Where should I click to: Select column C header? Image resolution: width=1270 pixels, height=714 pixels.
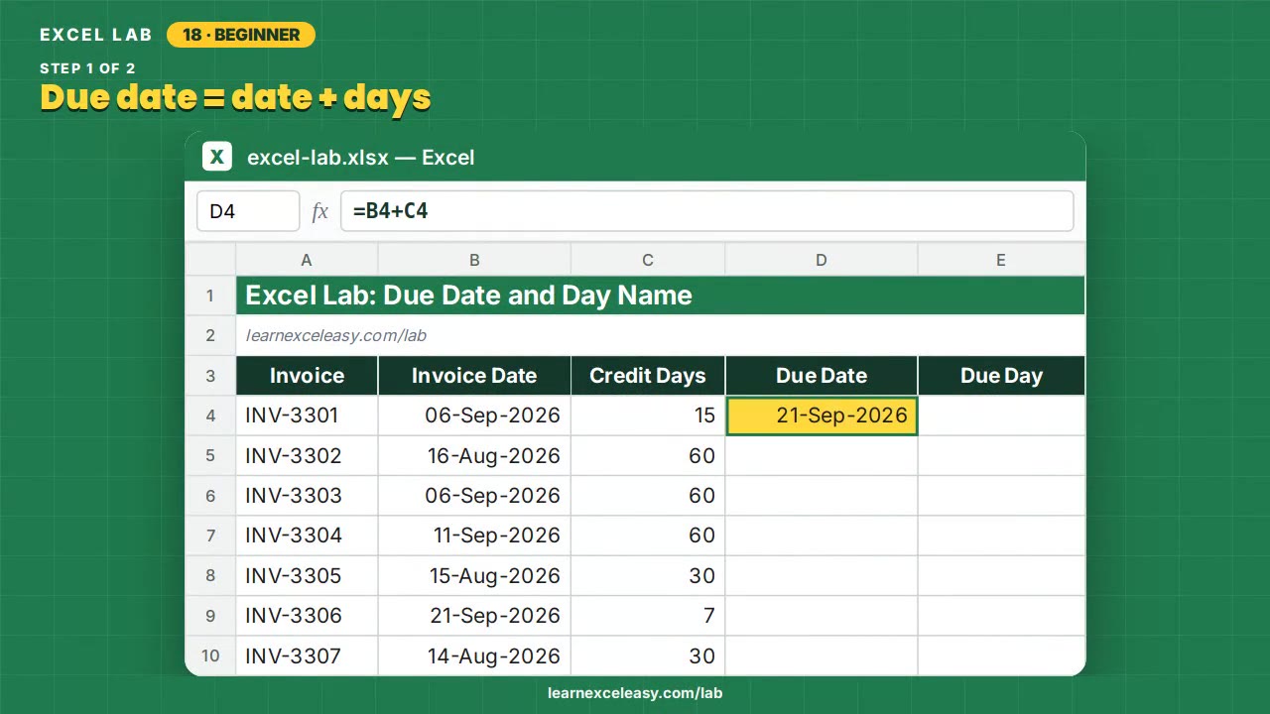tap(648, 260)
